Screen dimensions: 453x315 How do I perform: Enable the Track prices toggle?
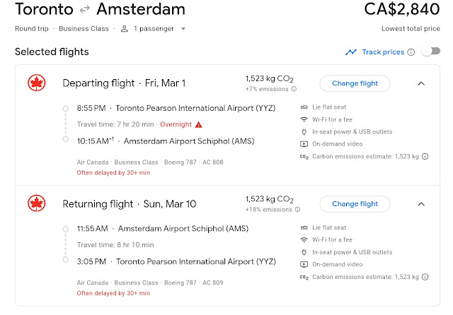click(430, 52)
